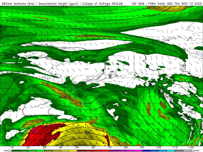Click the "06Z THU NOV 13 2025" valid time
This screenshot has width=203, height=152.
click(184, 4)
